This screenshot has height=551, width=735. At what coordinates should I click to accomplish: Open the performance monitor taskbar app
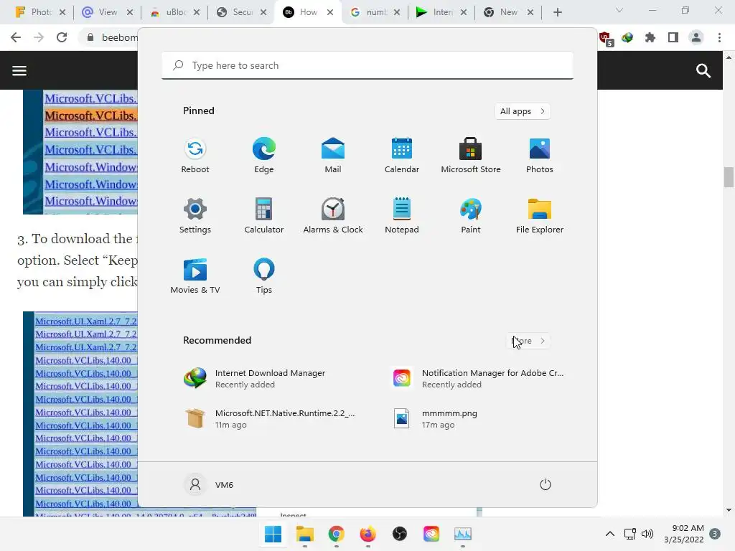463,534
